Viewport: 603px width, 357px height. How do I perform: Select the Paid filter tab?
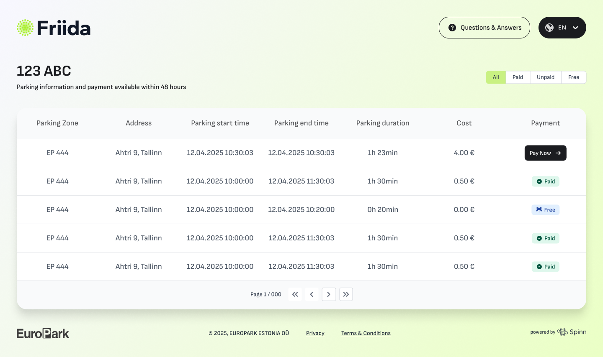pos(518,77)
